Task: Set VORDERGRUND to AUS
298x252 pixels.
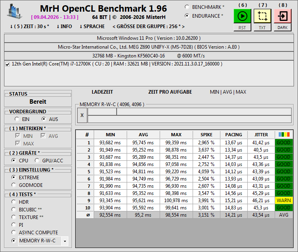Action: tap(44, 119)
